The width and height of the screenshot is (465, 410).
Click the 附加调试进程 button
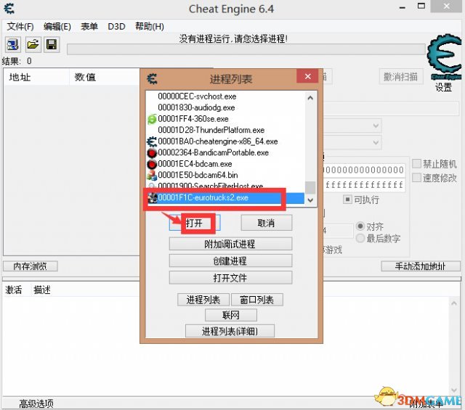230,244
